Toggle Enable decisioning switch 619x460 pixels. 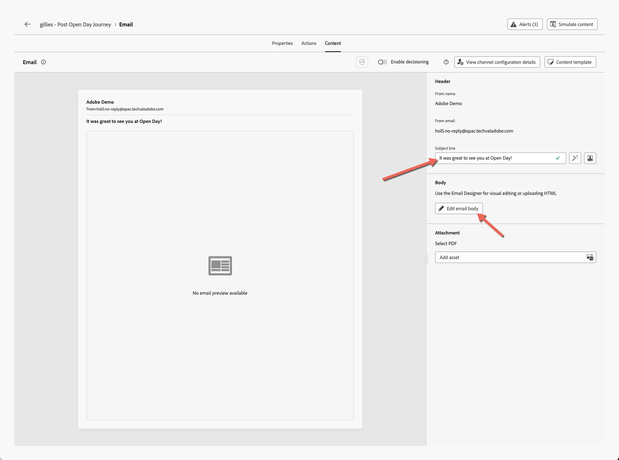(382, 62)
